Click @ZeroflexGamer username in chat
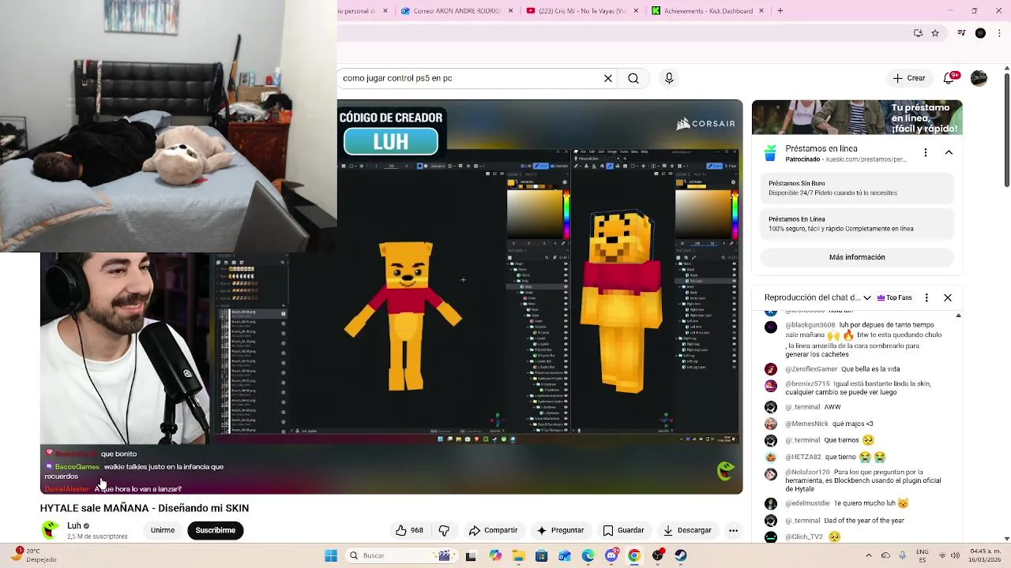 point(811,369)
